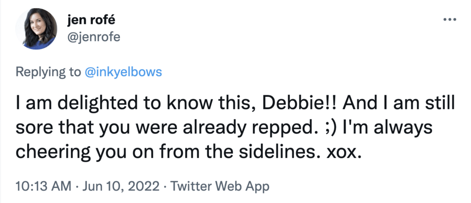Open the three-dot More options menu
The image size is (471, 203).
pos(450,20)
